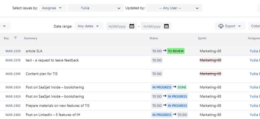Open the Assignee selection dropdown

point(53,8)
